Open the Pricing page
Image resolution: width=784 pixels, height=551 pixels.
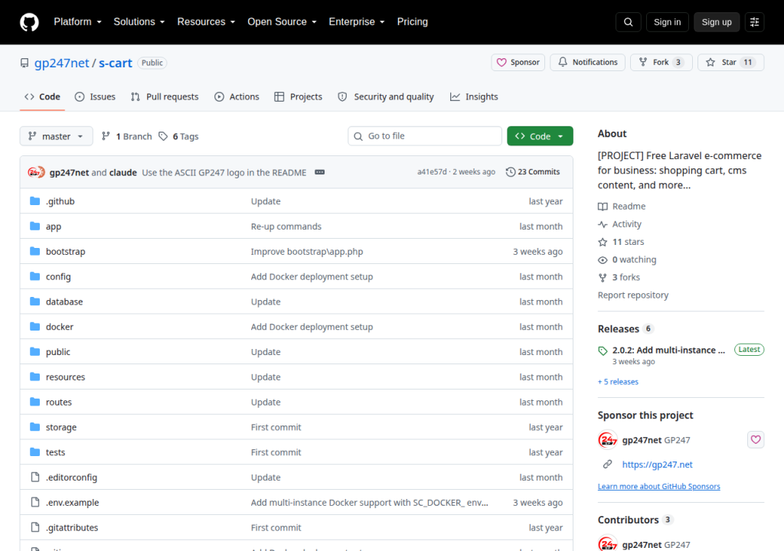[413, 22]
